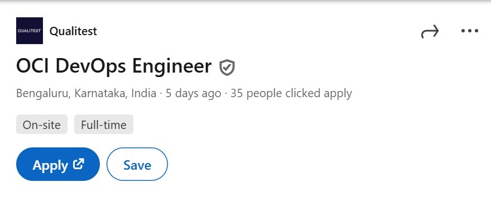Visit the Qualitest company name link
The image size is (491, 201).
pos(73,31)
